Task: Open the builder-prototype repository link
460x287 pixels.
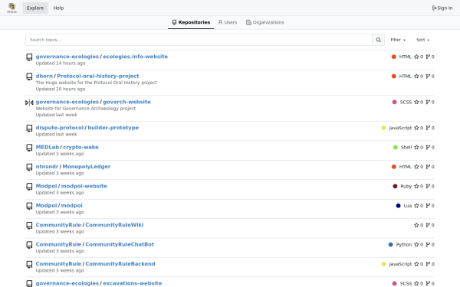Action: 113,128
